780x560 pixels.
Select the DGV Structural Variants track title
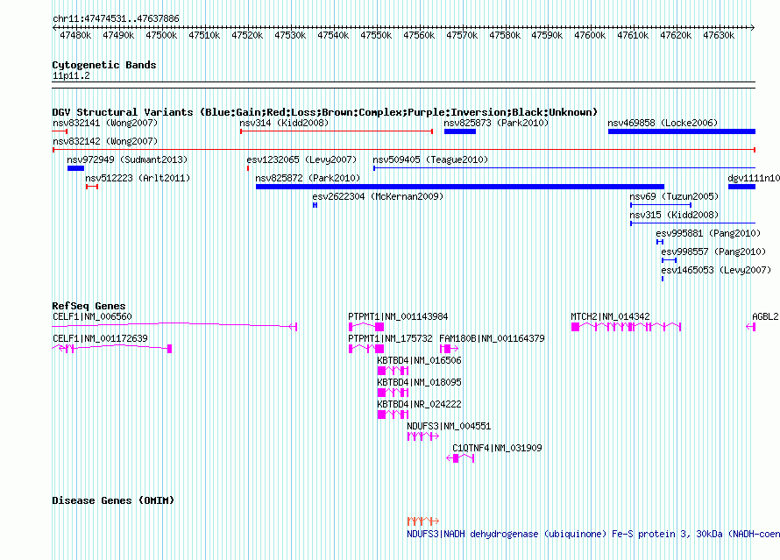[324, 112]
